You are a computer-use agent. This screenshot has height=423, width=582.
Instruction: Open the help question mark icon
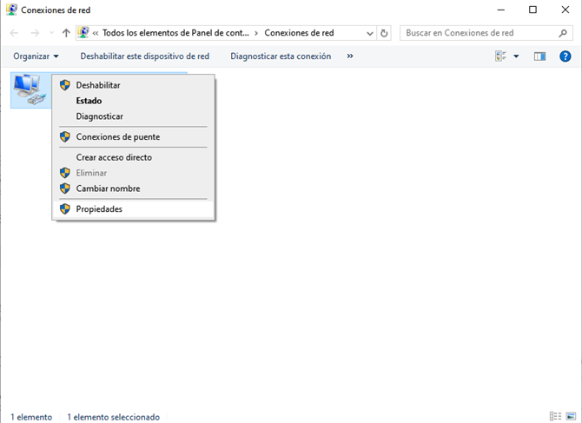tap(565, 56)
